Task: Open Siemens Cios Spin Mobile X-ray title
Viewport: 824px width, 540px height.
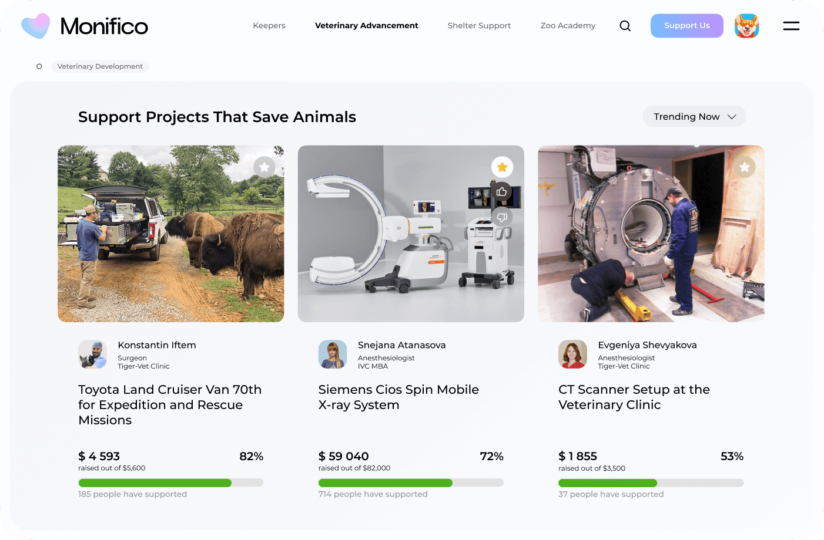Action: click(x=398, y=397)
